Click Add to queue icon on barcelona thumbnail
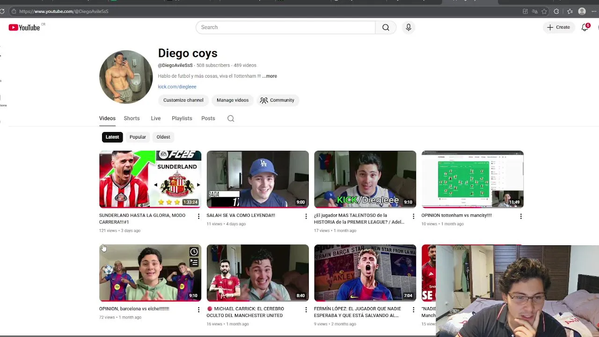The image size is (599, 337). 194,263
